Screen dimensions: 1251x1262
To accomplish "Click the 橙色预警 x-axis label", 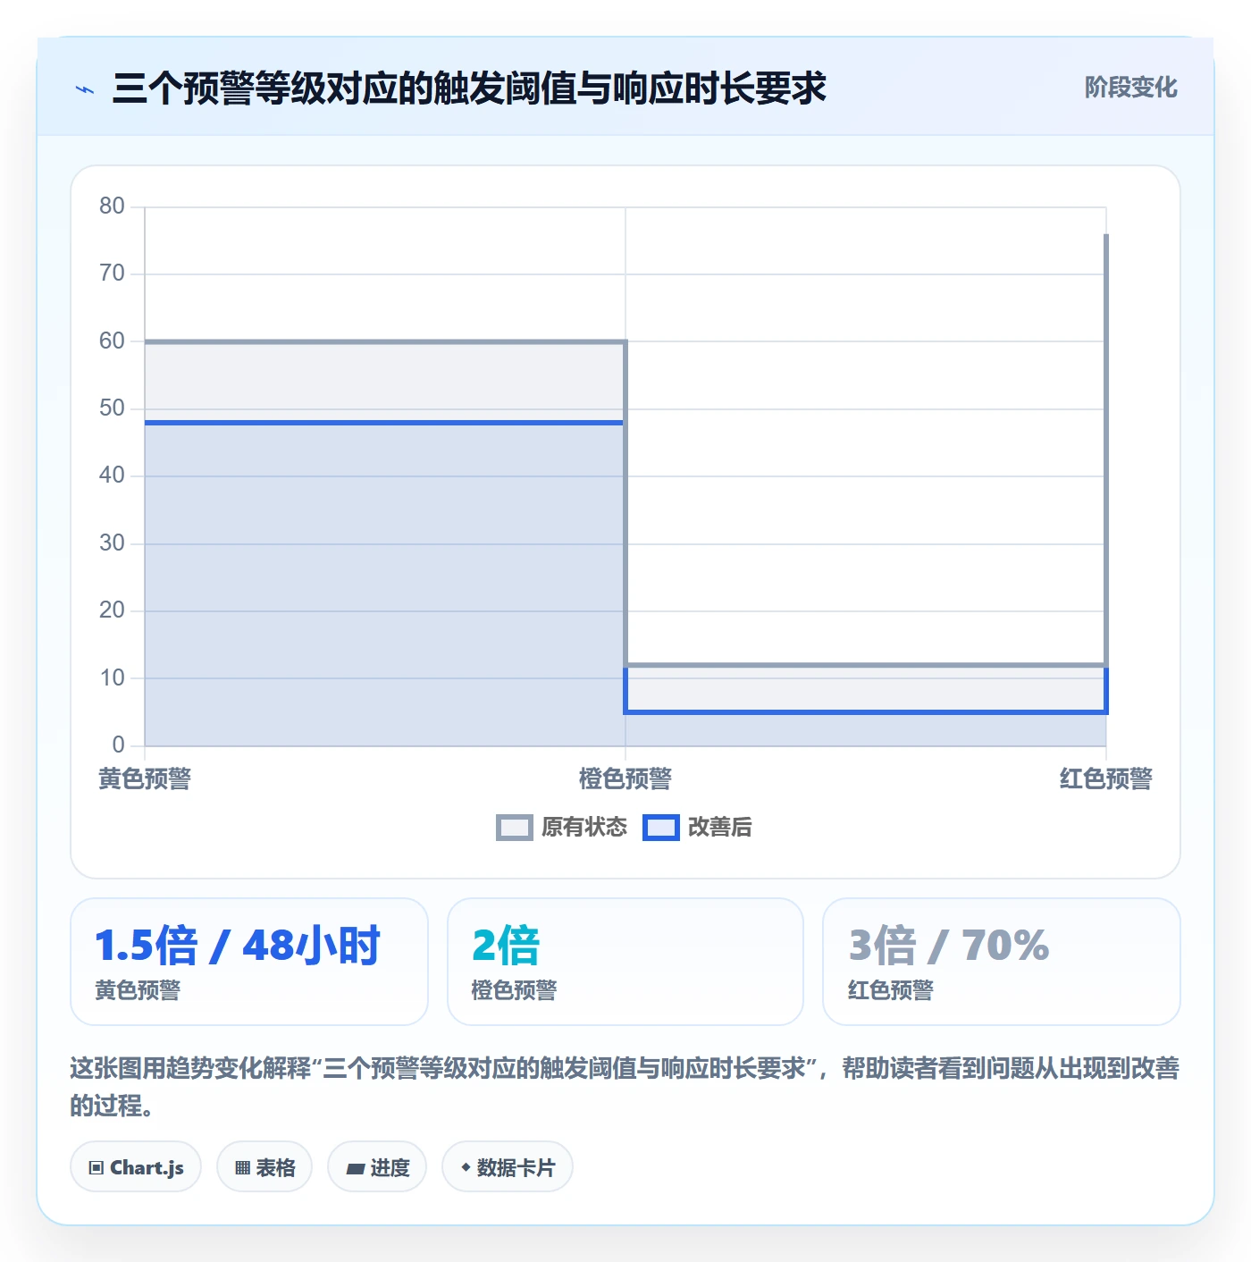I will [625, 779].
